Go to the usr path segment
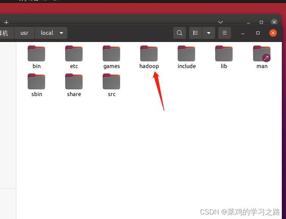The image size is (286, 219). (25, 33)
